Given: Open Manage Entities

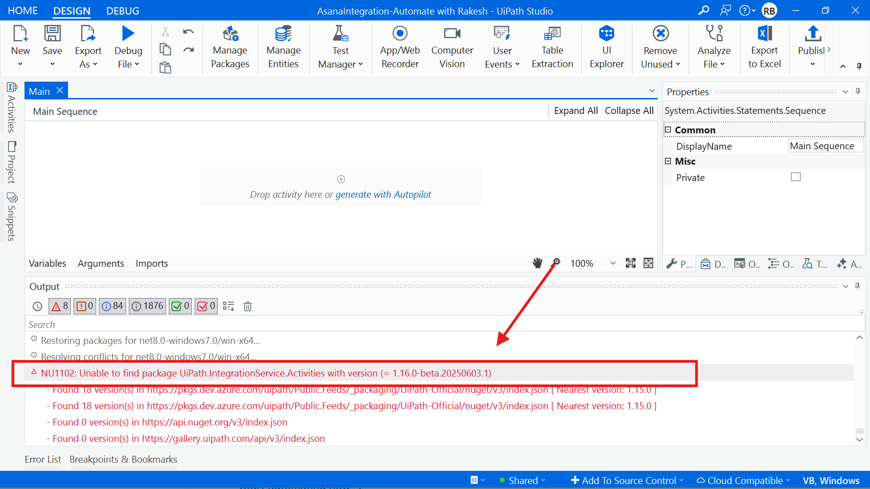Looking at the screenshot, I should pos(283,47).
